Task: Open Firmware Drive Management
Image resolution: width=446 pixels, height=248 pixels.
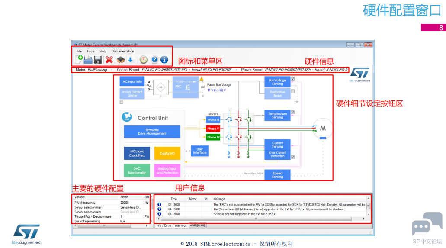Action: pyautogui.click(x=152, y=132)
